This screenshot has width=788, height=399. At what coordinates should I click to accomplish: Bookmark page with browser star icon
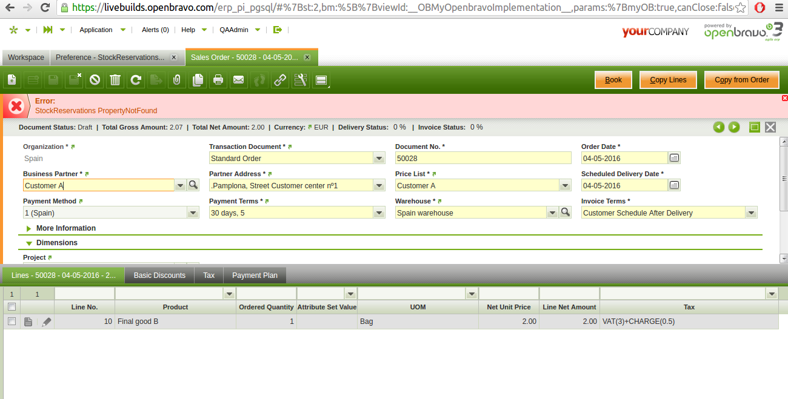(740, 8)
